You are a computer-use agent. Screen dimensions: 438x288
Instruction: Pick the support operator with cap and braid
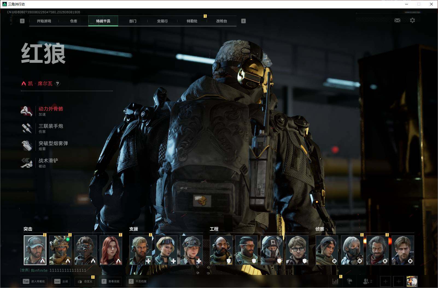coord(191,250)
